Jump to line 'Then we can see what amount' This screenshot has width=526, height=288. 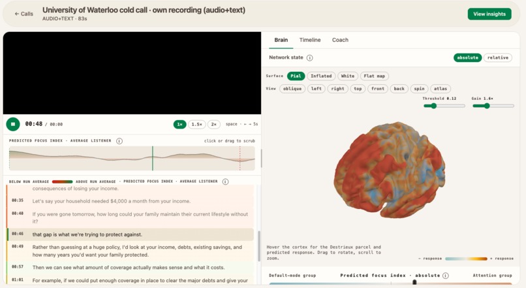point(130,268)
